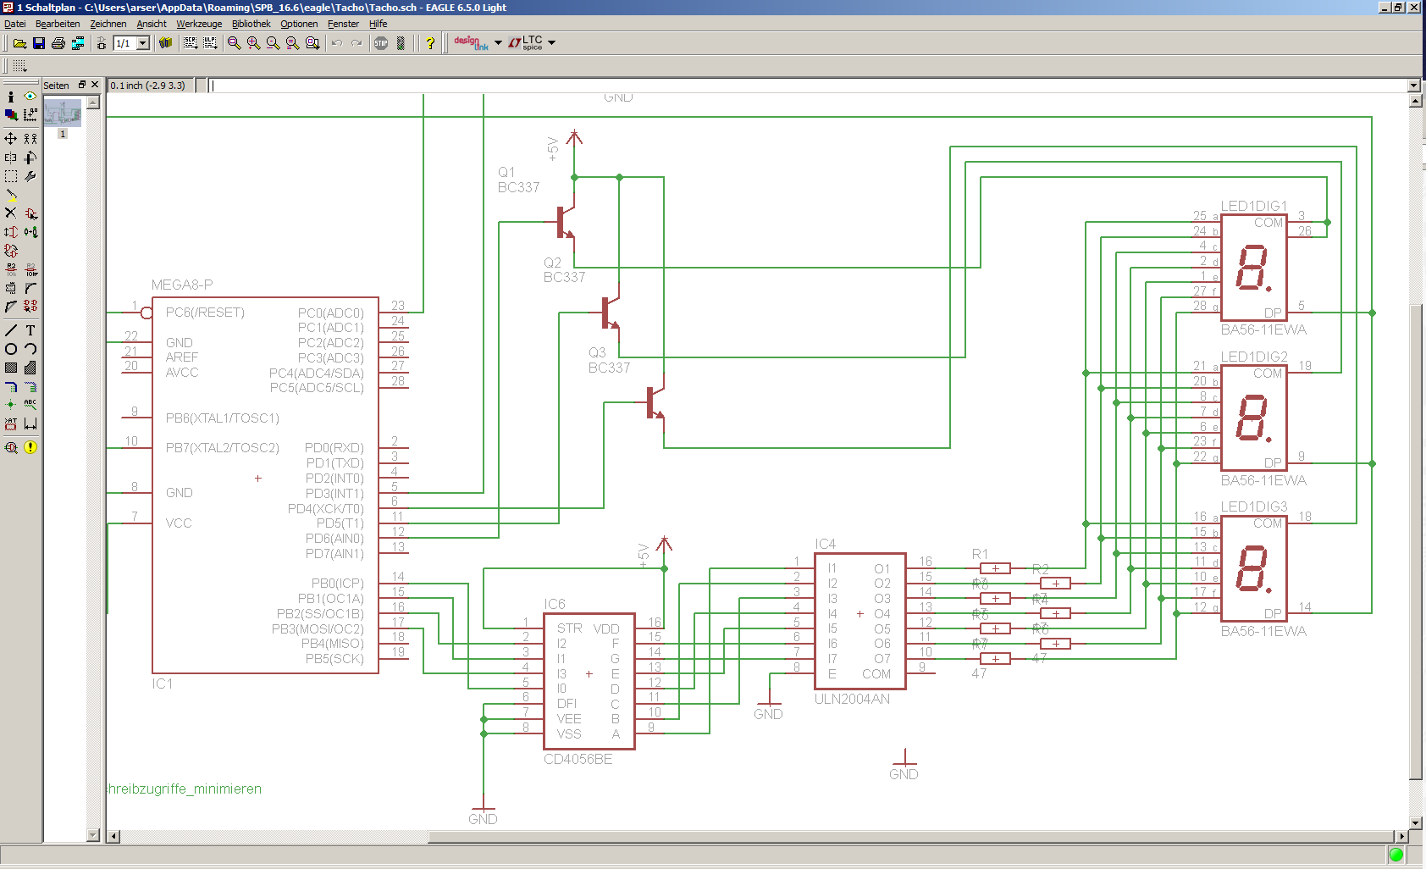Open the sheet selector 1/1 dropdown
Screen dimensions: 1426x869
(x=143, y=43)
